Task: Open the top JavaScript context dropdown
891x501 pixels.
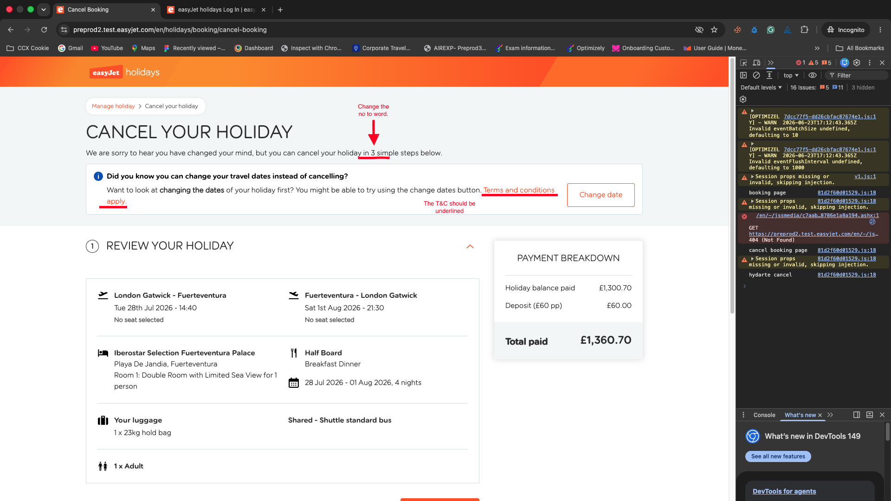Action: (x=791, y=75)
